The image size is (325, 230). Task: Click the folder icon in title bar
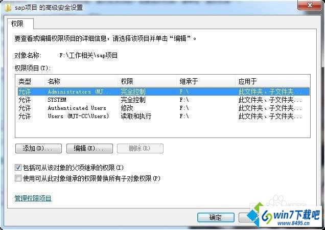point(8,8)
